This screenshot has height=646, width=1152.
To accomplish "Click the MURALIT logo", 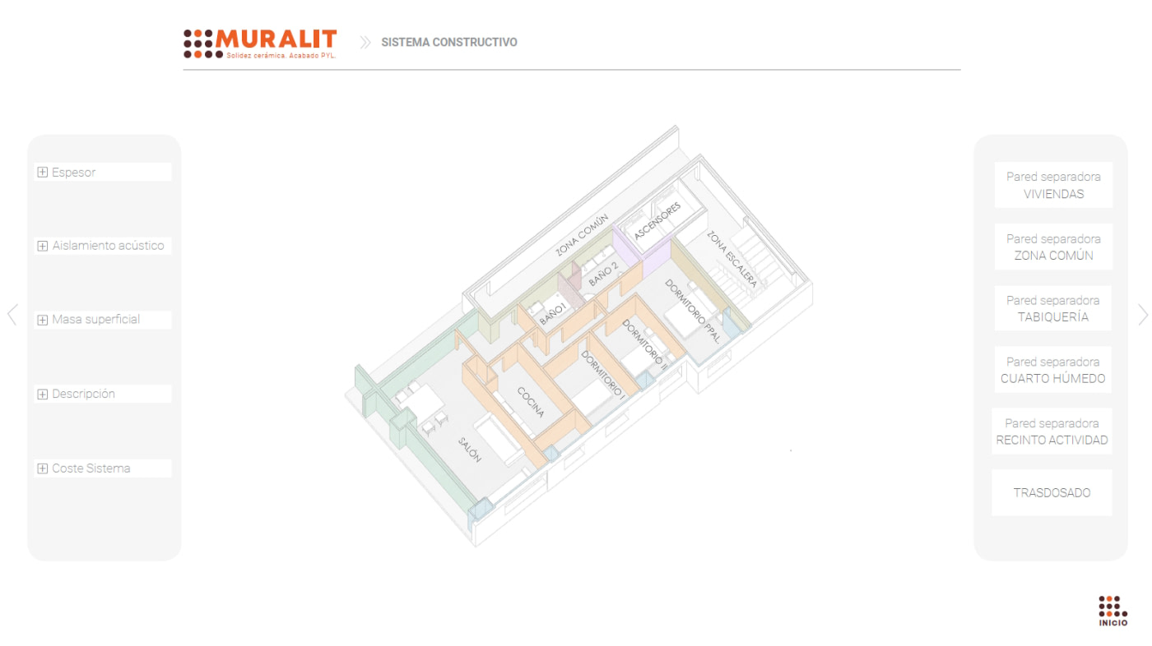I will pyautogui.click(x=260, y=43).
